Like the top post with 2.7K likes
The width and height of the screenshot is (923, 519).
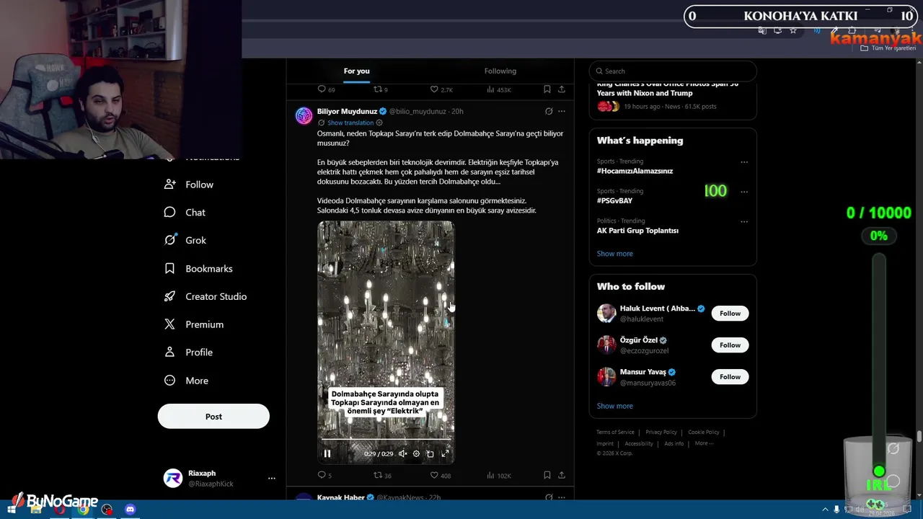pos(441,89)
